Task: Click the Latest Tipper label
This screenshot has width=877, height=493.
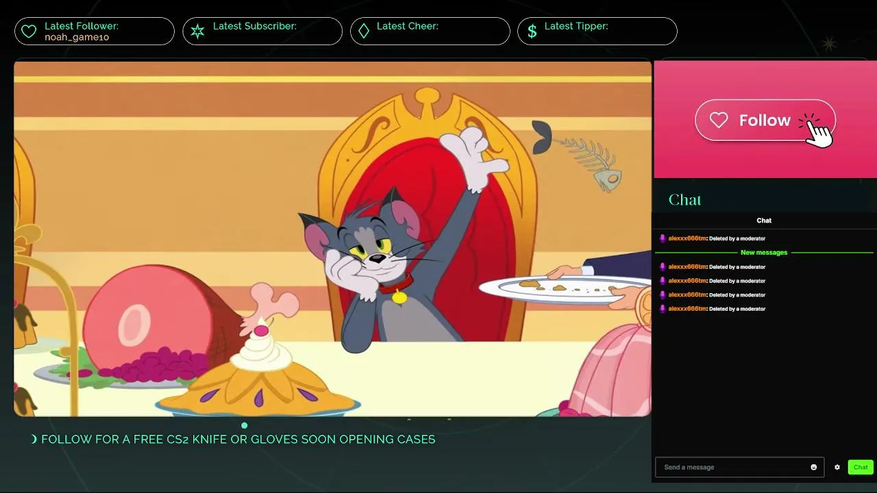Action: (576, 26)
